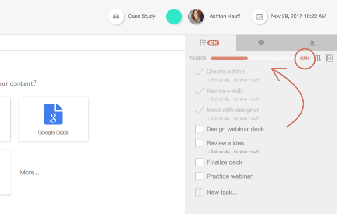Click the teal status color circle

(x=174, y=17)
